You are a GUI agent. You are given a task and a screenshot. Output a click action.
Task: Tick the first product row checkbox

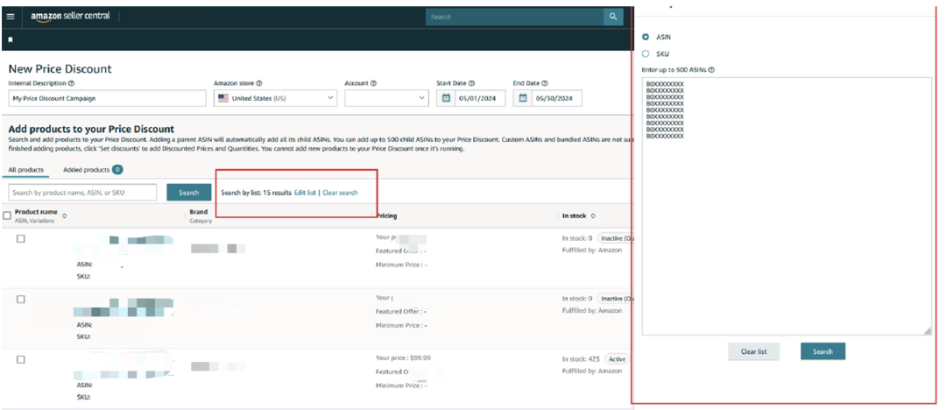(20, 238)
